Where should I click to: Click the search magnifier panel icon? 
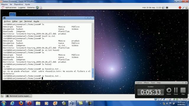pyautogui.click(x=183, y=8)
